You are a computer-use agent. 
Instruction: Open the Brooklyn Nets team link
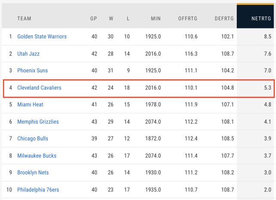(33, 172)
